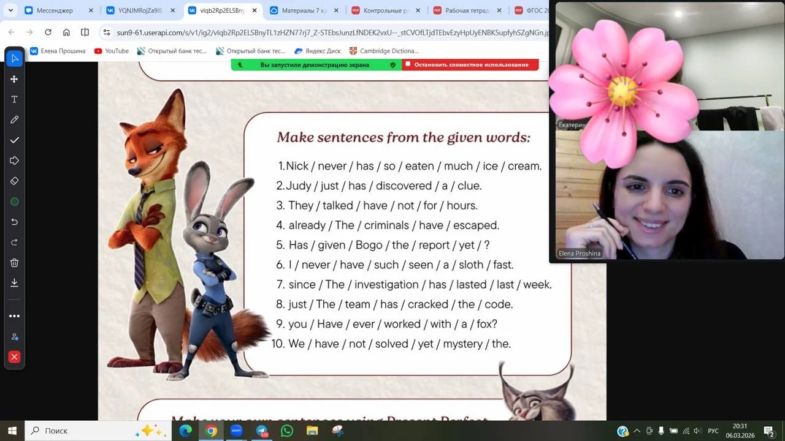Open more annotation options (three dots)
The image size is (785, 441).
click(x=15, y=316)
